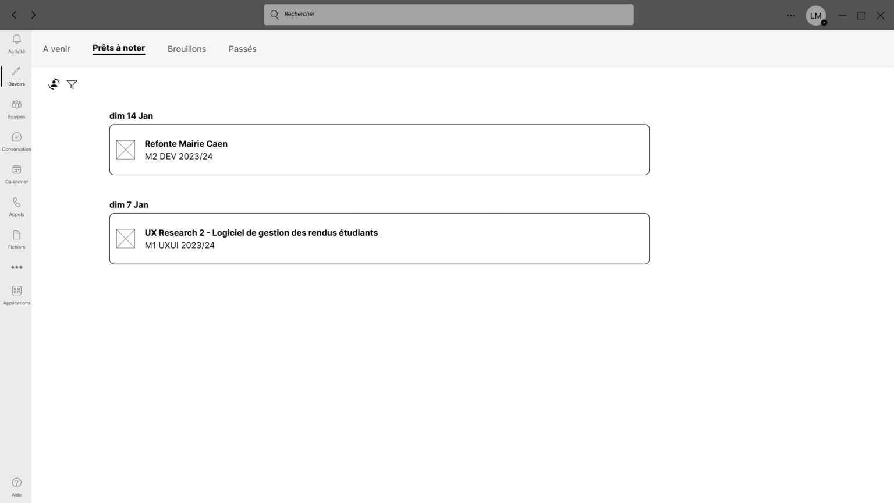The height and width of the screenshot is (503, 894).
Task: Click the Aide help icon
Action: (16, 483)
